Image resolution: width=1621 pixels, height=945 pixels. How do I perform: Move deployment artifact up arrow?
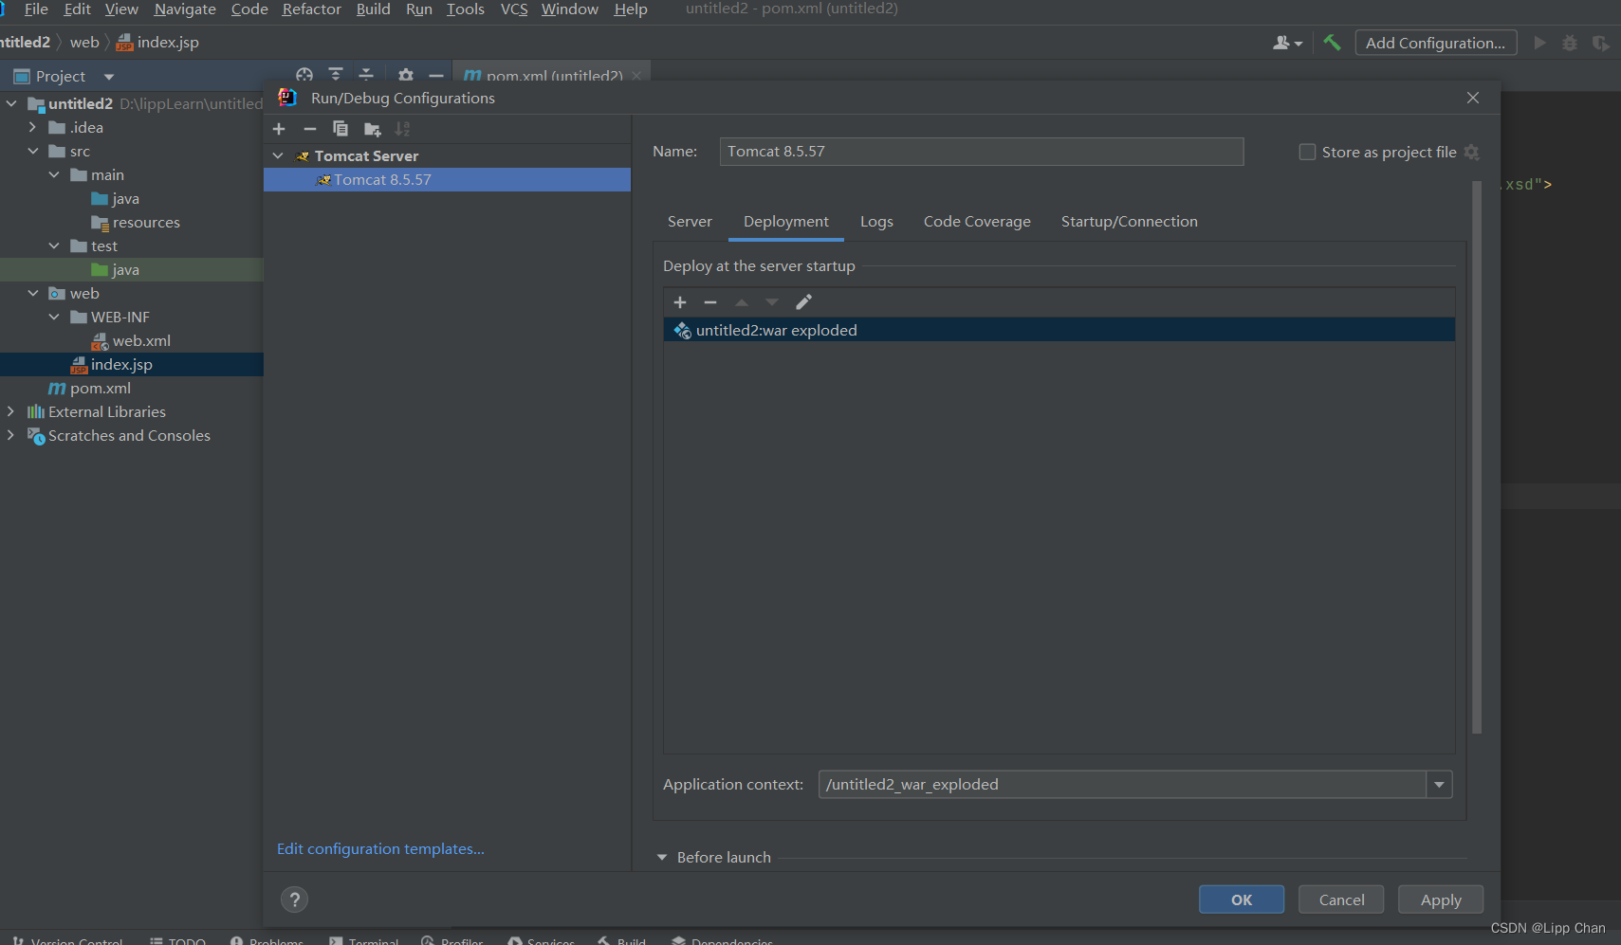point(742,302)
